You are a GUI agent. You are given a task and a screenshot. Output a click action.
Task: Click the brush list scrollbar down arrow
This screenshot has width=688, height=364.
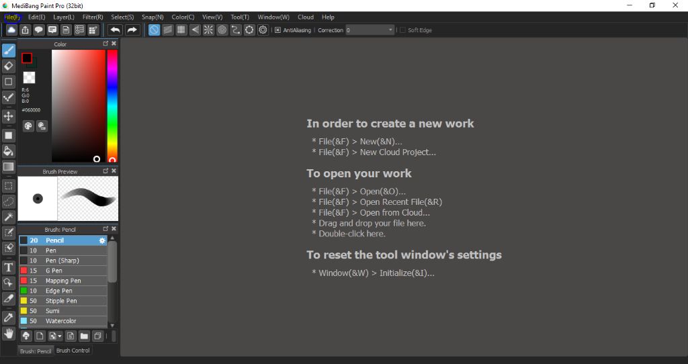[112, 326]
